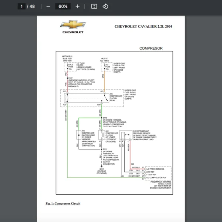The image size is (222, 222).
Task: Click the HOT AT ALL TIMES label
Action: pyautogui.click(x=104, y=60)
